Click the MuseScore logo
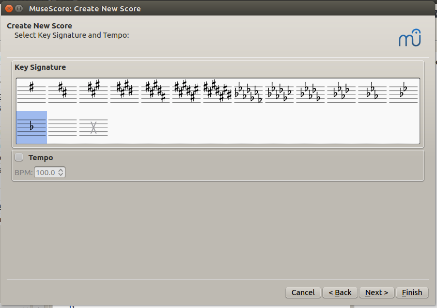Image resolution: width=437 pixels, height=308 pixels. pyautogui.click(x=410, y=38)
